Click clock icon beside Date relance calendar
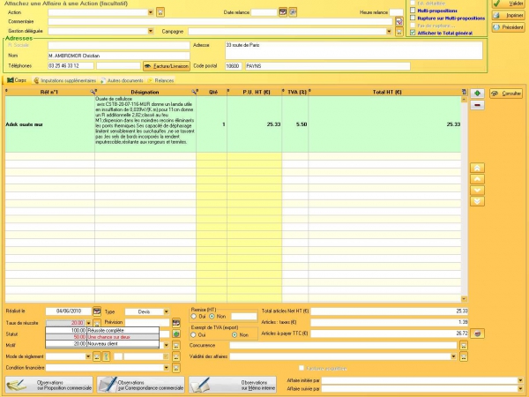 [293, 12]
